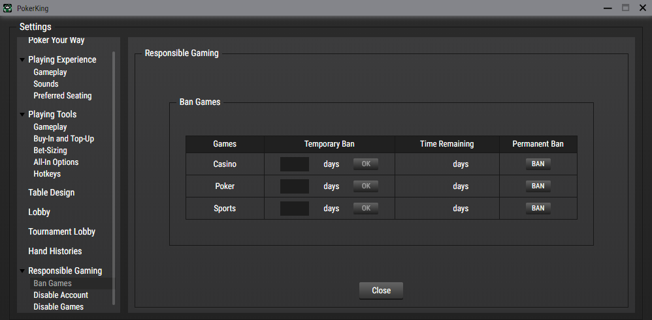Click the Temporary Ban column header
This screenshot has height=320, width=652.
(x=329, y=144)
